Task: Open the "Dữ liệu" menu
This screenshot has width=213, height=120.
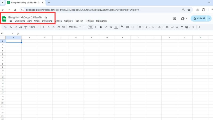Action: [58, 21]
